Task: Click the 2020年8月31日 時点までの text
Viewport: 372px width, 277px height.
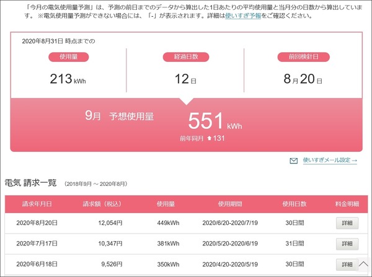Action: [x=59, y=42]
